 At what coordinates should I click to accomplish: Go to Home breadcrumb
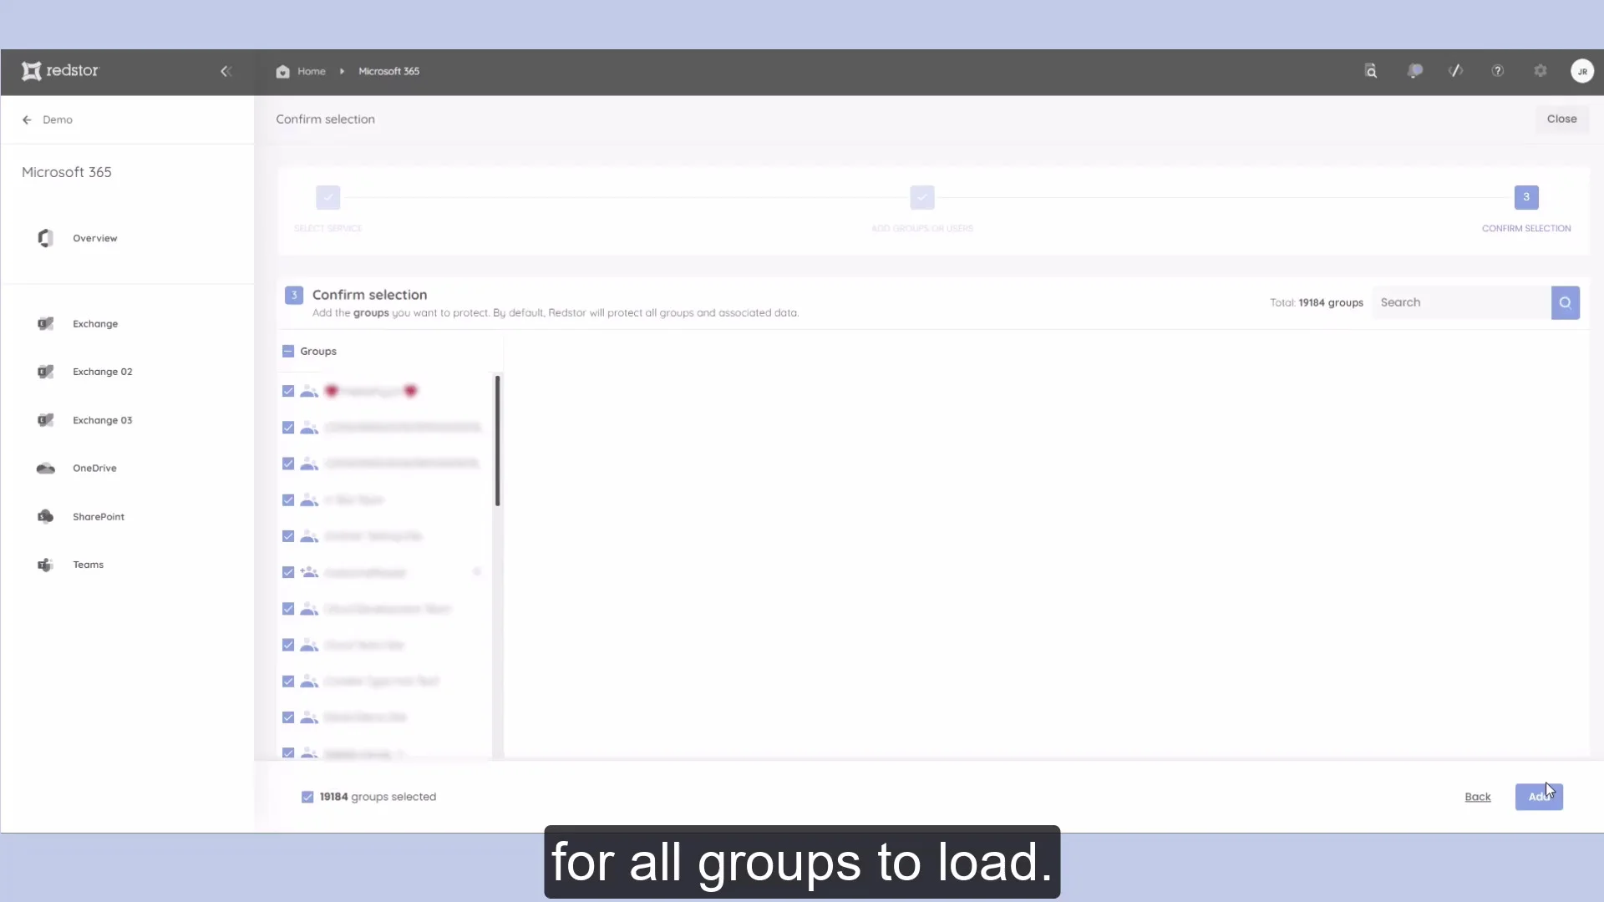[312, 72]
